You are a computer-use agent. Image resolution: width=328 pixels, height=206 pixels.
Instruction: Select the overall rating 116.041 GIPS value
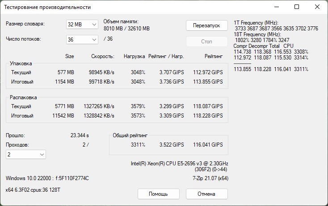208,145
